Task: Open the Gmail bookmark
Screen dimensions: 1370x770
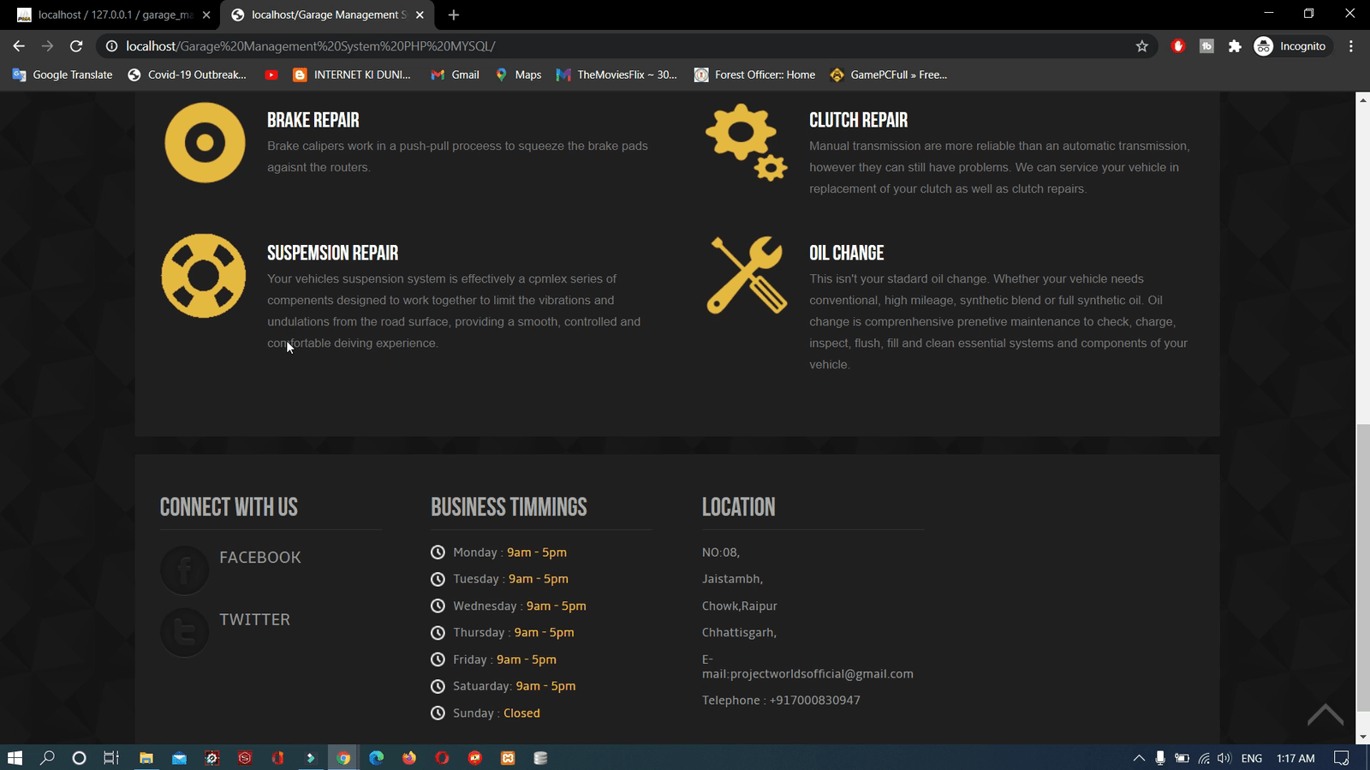Action: [455, 75]
